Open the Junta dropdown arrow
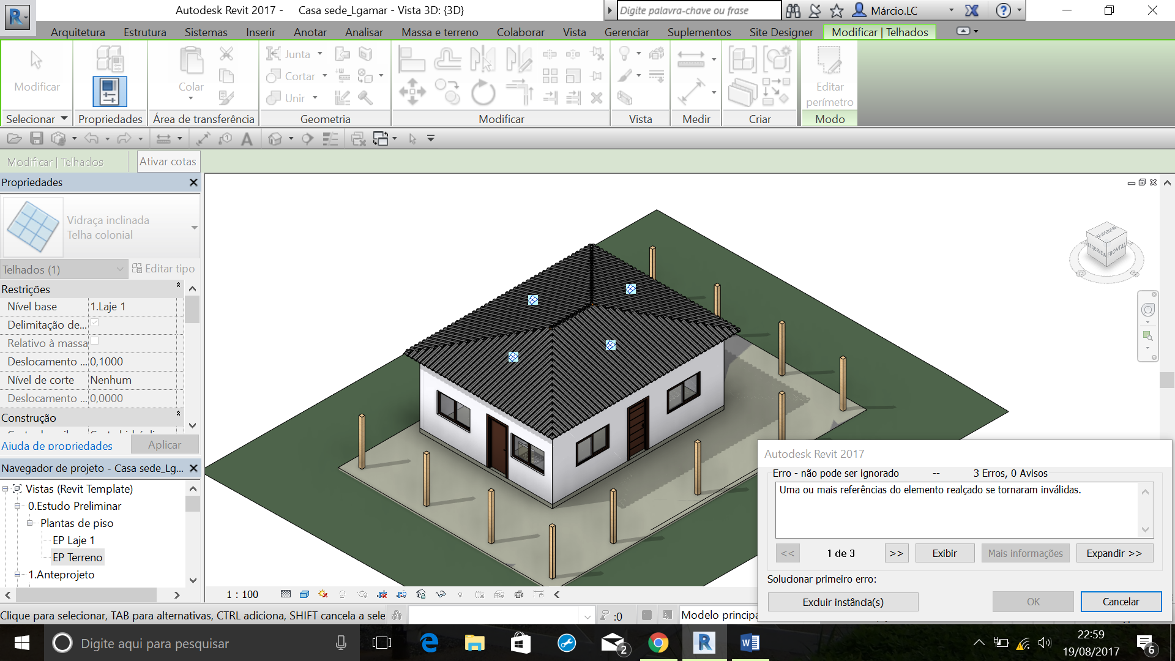This screenshot has width=1175, height=661. (x=319, y=54)
